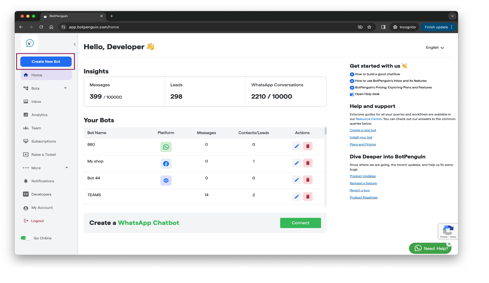Click the Create New Bot button

click(46, 62)
